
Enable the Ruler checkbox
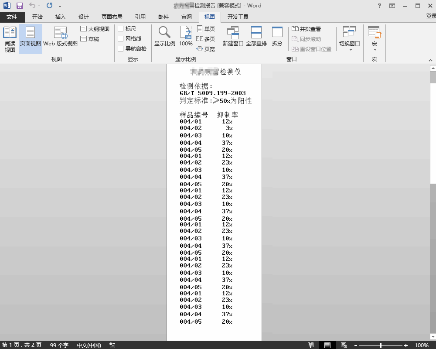[x=121, y=29]
